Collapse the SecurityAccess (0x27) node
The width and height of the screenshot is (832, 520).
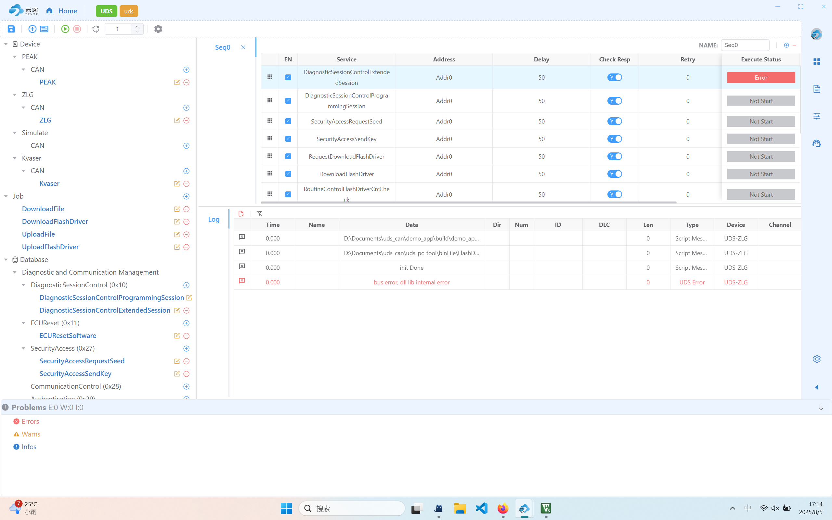point(23,348)
